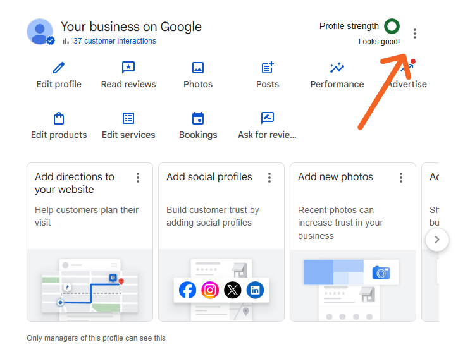The image size is (458, 354).
Task: Click the Performance label
Action: [x=337, y=84]
